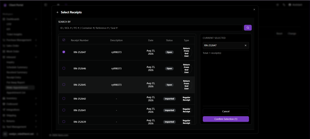
Task: Click the Imported status badge for RN-252641
Action: pyautogui.click(x=169, y=110)
